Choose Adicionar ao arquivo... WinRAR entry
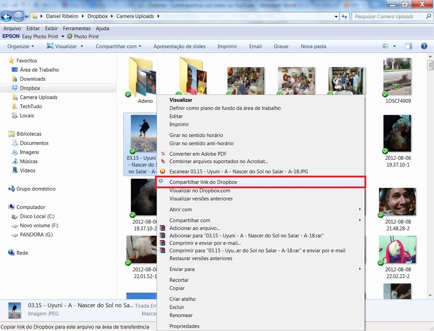Screen dimensions: 434x331 point(195,228)
